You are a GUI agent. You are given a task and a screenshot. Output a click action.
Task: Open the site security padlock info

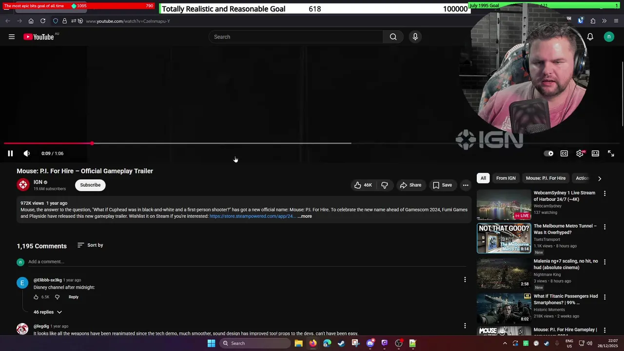[64, 21]
